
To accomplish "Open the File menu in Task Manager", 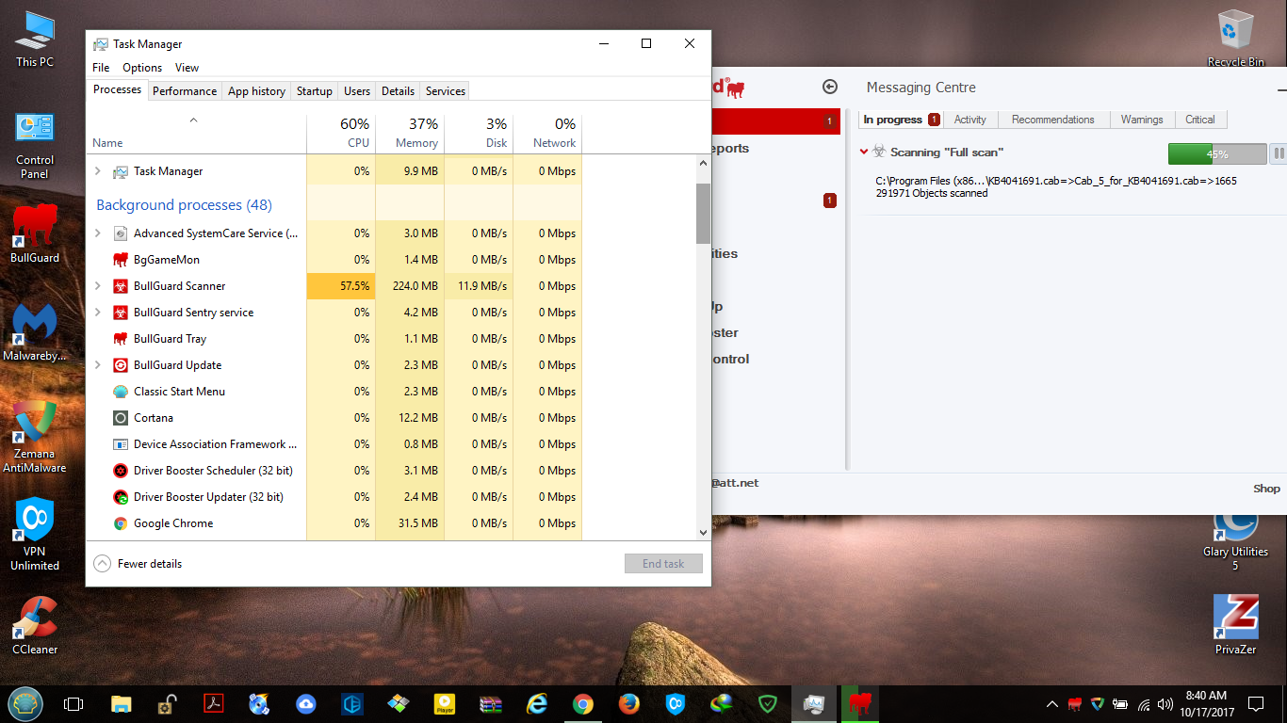I will click(x=101, y=68).
